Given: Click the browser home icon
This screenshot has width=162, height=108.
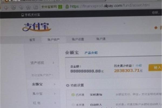Looking at the screenshot, I should coord(28,7).
